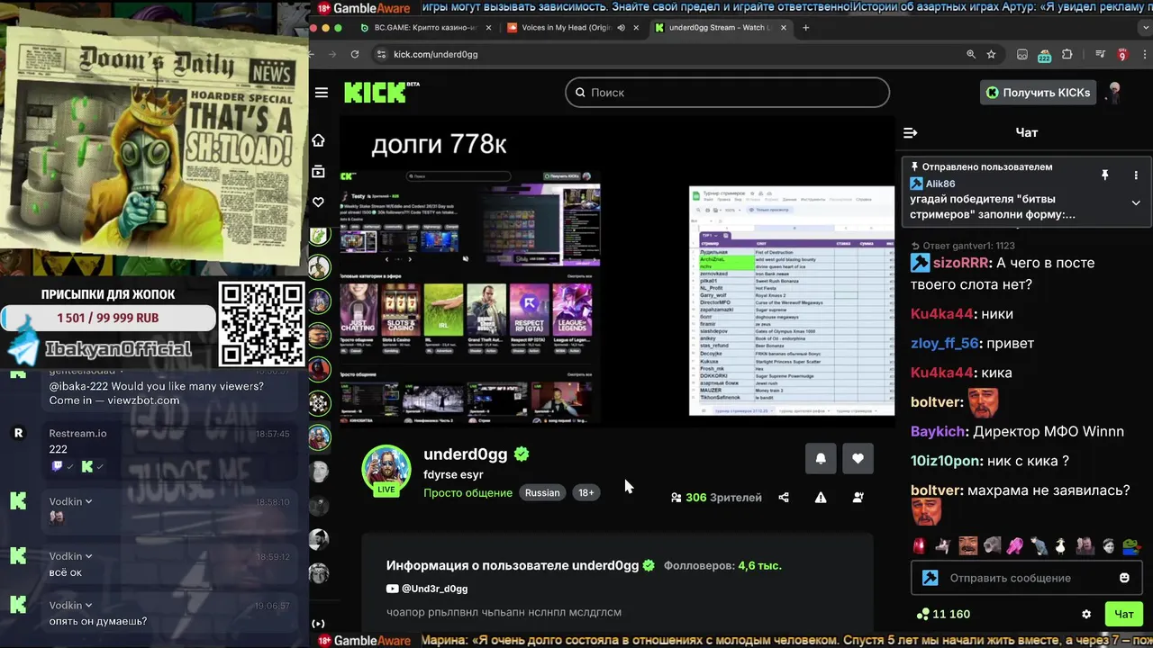
Task: Click zloy_ff_56 username in chat
Action: (x=944, y=343)
